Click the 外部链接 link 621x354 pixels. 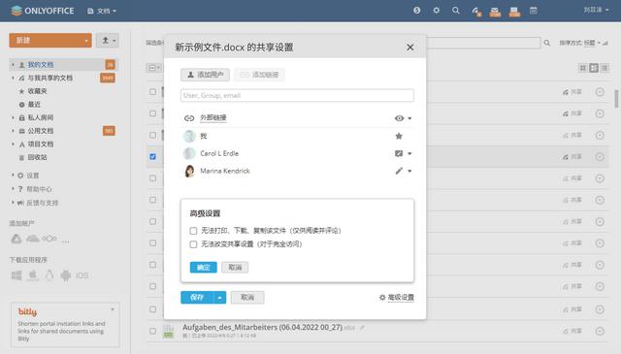pyautogui.click(x=213, y=117)
